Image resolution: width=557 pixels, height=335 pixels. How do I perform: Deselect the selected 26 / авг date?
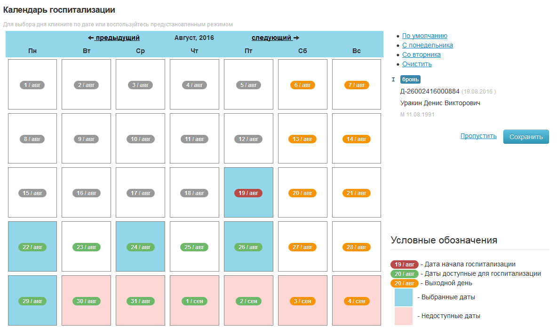pyautogui.click(x=249, y=247)
